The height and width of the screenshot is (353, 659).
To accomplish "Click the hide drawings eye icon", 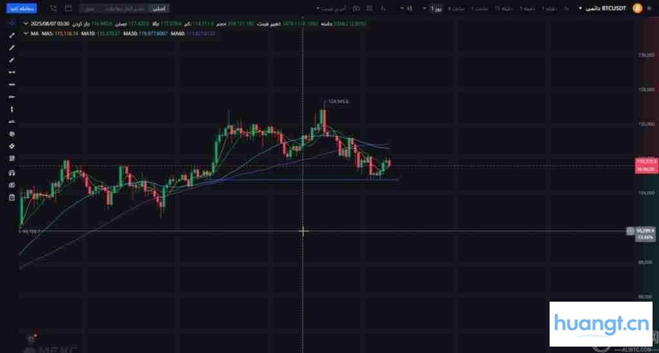I will pyautogui.click(x=12, y=185).
